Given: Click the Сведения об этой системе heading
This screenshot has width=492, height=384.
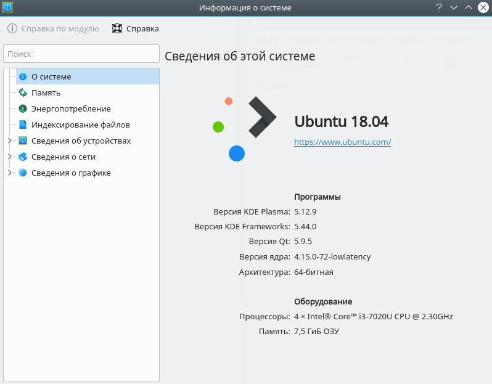Looking at the screenshot, I should coord(240,56).
